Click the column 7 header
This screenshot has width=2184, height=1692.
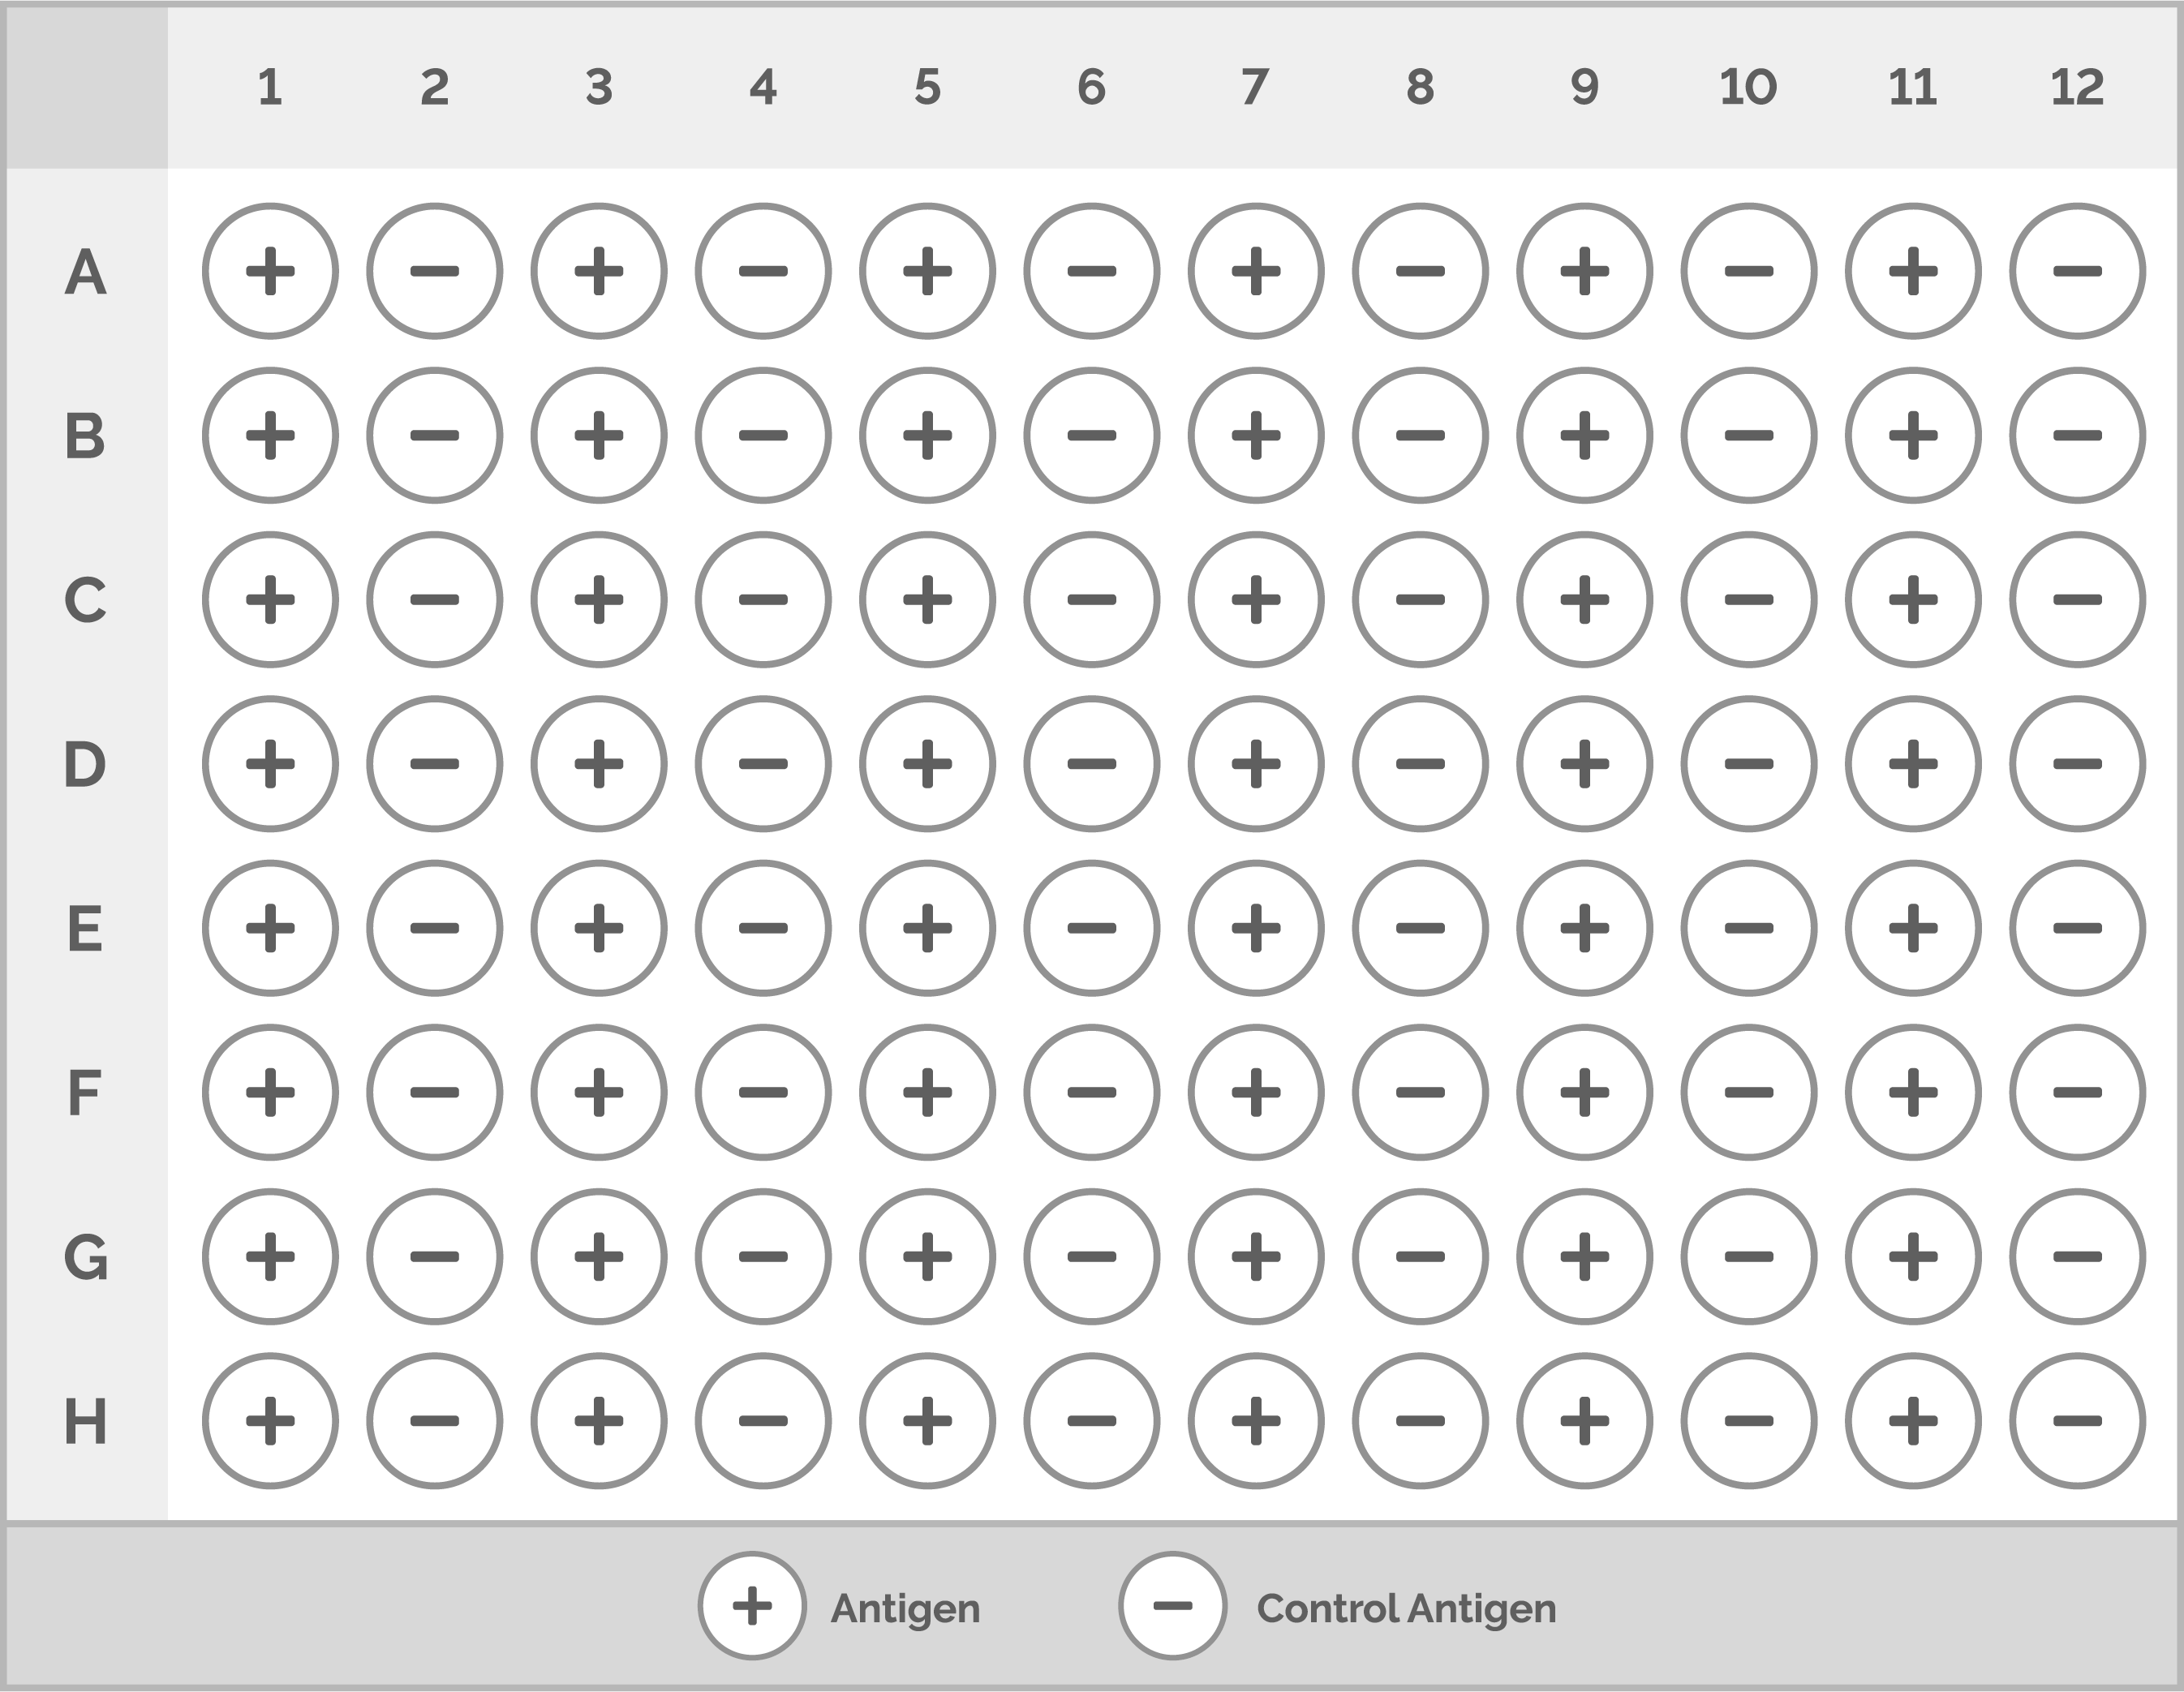coord(1256,87)
